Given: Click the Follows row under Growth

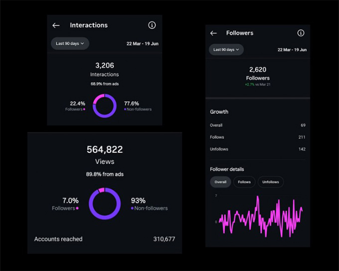Looking at the screenshot, I should 258,137.
